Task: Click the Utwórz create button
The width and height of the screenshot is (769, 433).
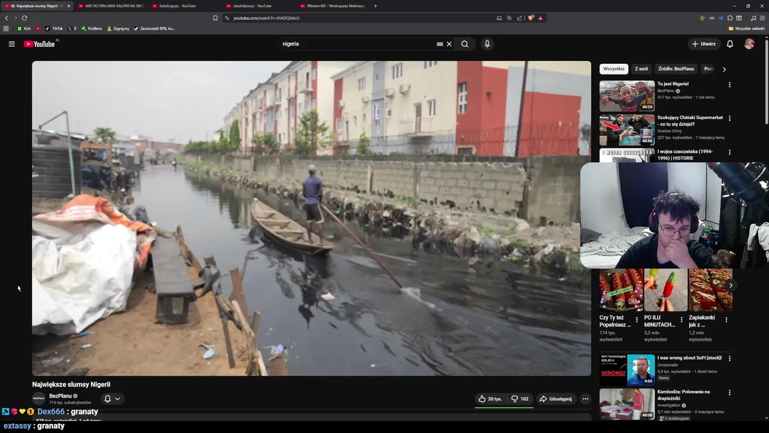Action: tap(704, 44)
